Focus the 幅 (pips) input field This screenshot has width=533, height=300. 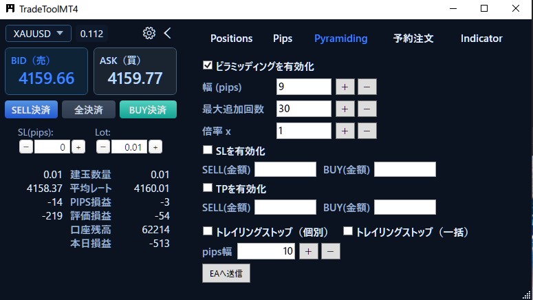coord(303,87)
